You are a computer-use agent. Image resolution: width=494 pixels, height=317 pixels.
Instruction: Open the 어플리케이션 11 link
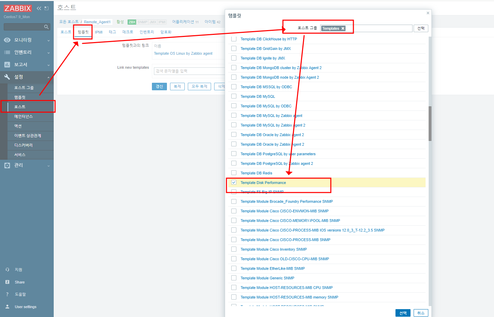point(185,22)
